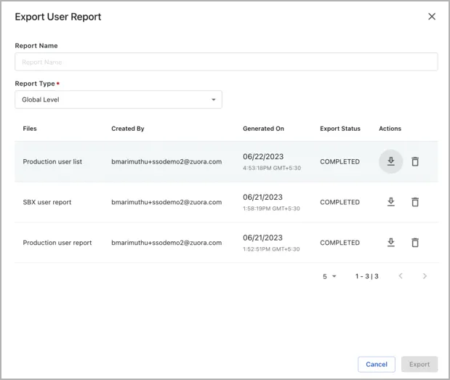
Task: Click the Report Name field label
Action: [36, 46]
